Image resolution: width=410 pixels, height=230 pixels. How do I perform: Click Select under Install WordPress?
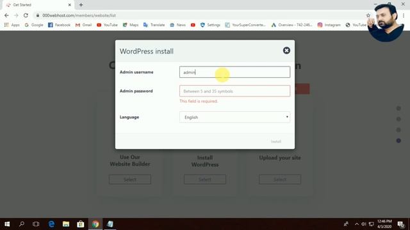pos(205,180)
